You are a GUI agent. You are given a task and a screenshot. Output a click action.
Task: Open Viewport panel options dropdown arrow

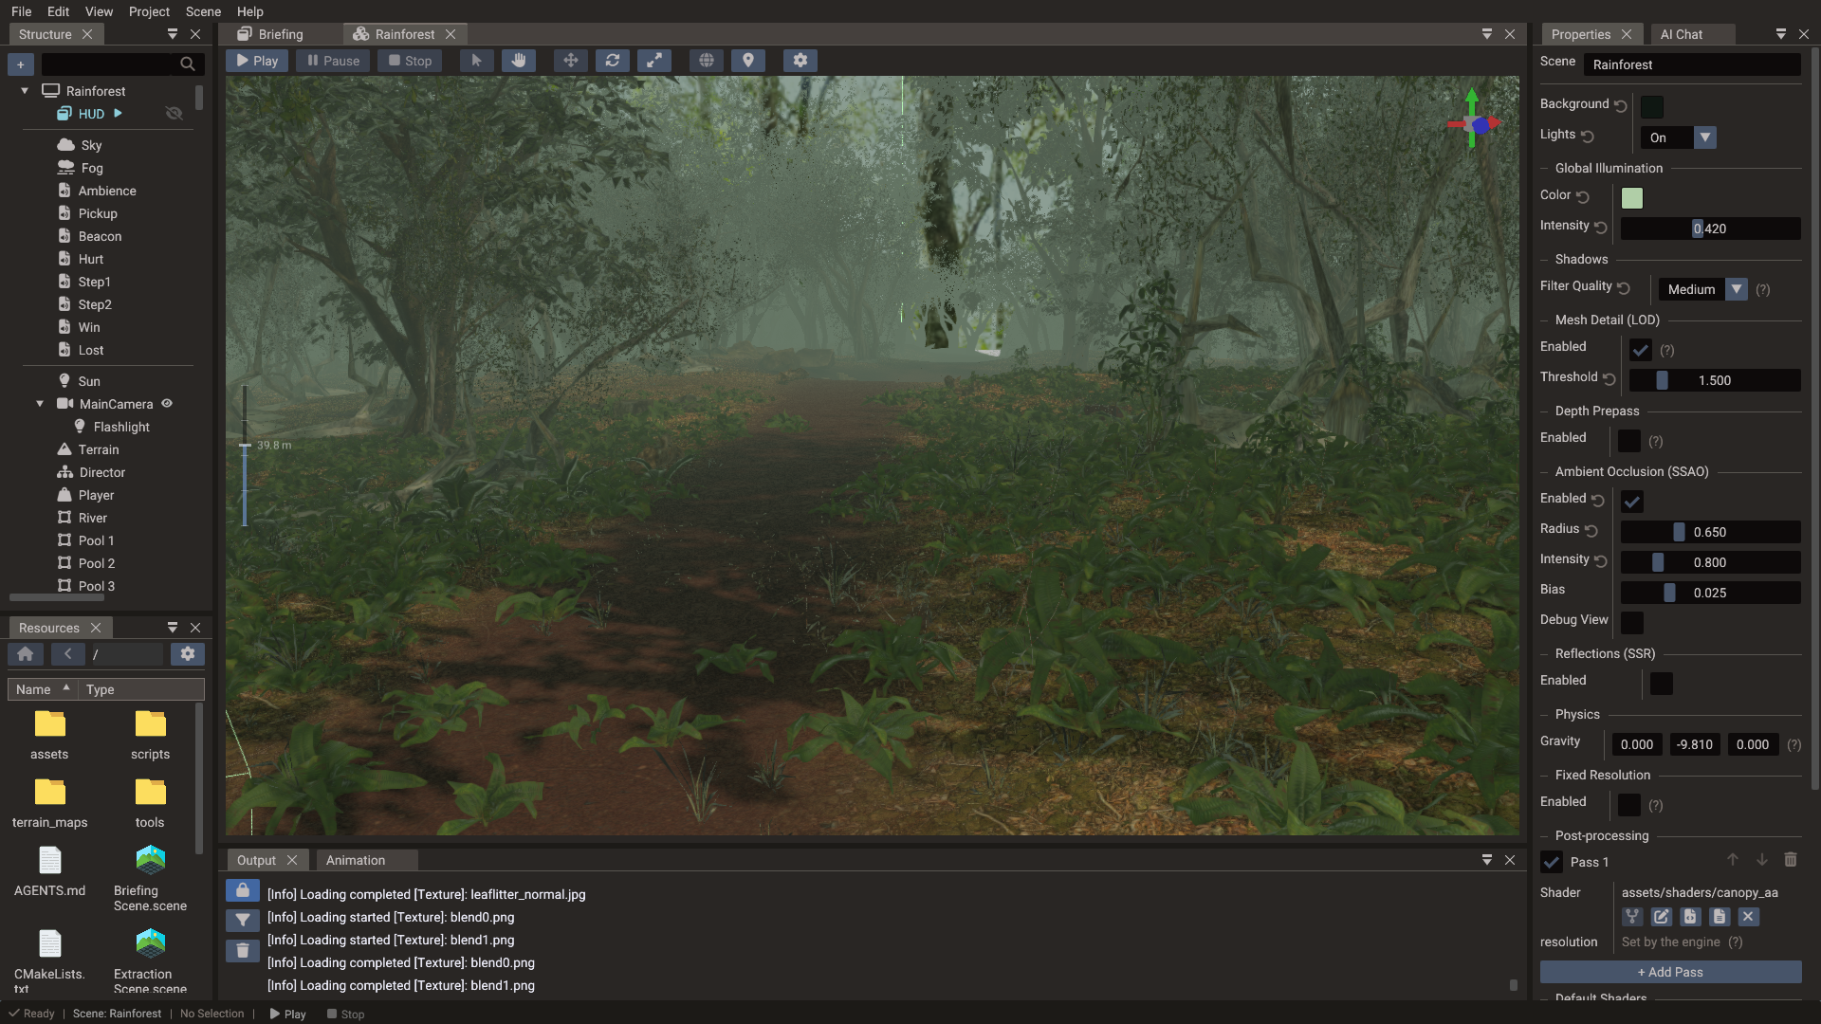[1487, 34]
